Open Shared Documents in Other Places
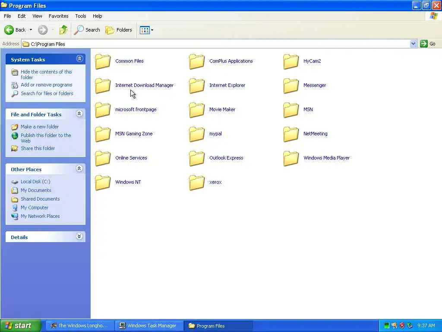Screen dimensions: 442x332 click(40, 199)
